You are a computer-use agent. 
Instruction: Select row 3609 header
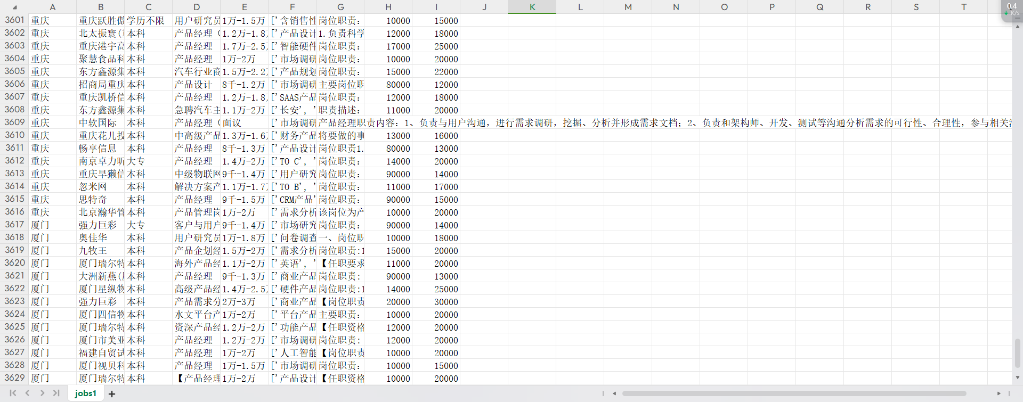point(14,122)
